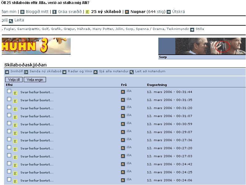246x185 pixels.
Task: Click the smiley icon before Sjá alla notendur
Action: click(95, 72)
